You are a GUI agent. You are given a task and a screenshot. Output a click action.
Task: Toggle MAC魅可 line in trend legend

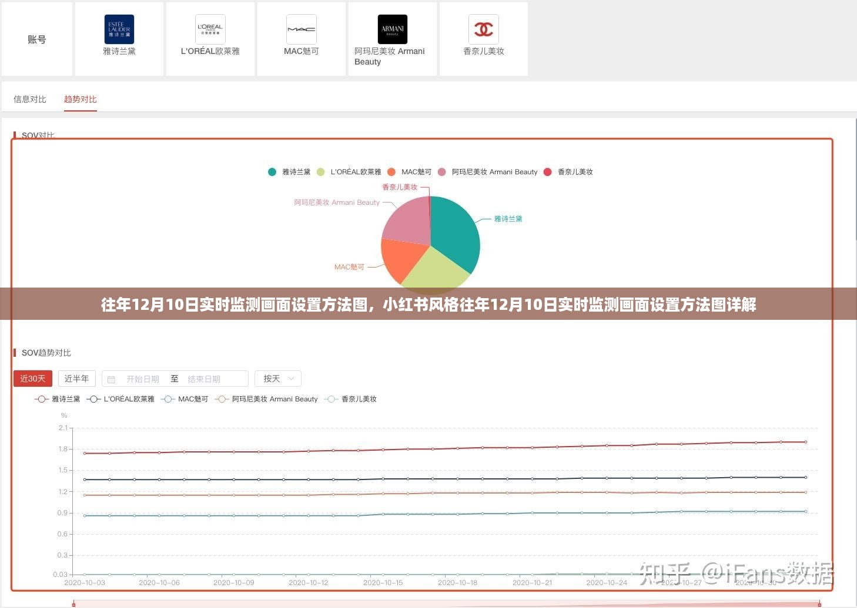(185, 399)
